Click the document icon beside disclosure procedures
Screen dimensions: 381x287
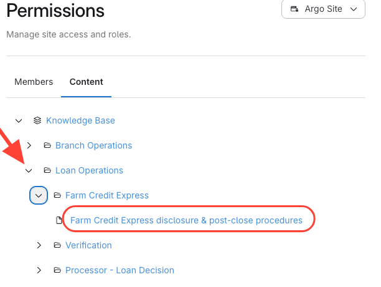60,220
